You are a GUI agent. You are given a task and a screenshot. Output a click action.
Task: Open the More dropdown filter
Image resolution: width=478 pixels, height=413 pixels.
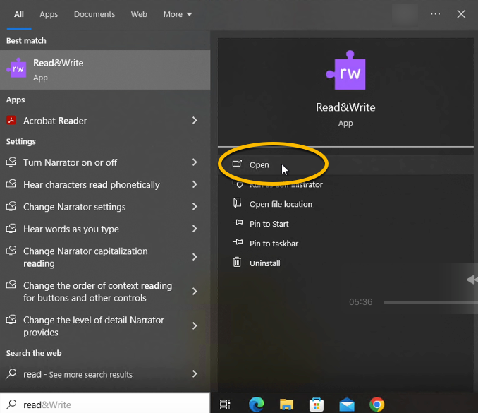[x=178, y=14]
